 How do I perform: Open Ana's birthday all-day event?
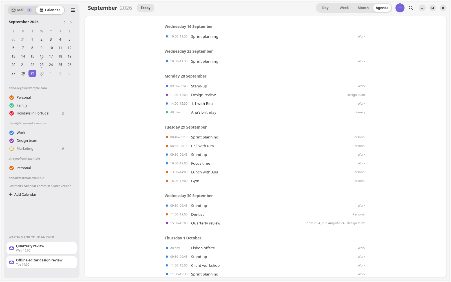pos(265,112)
